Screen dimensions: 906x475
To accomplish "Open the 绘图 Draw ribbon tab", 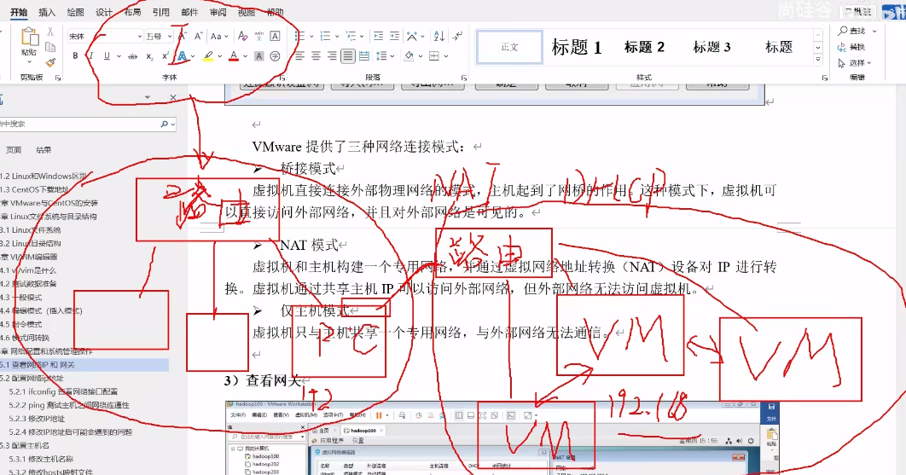I will click(x=75, y=12).
